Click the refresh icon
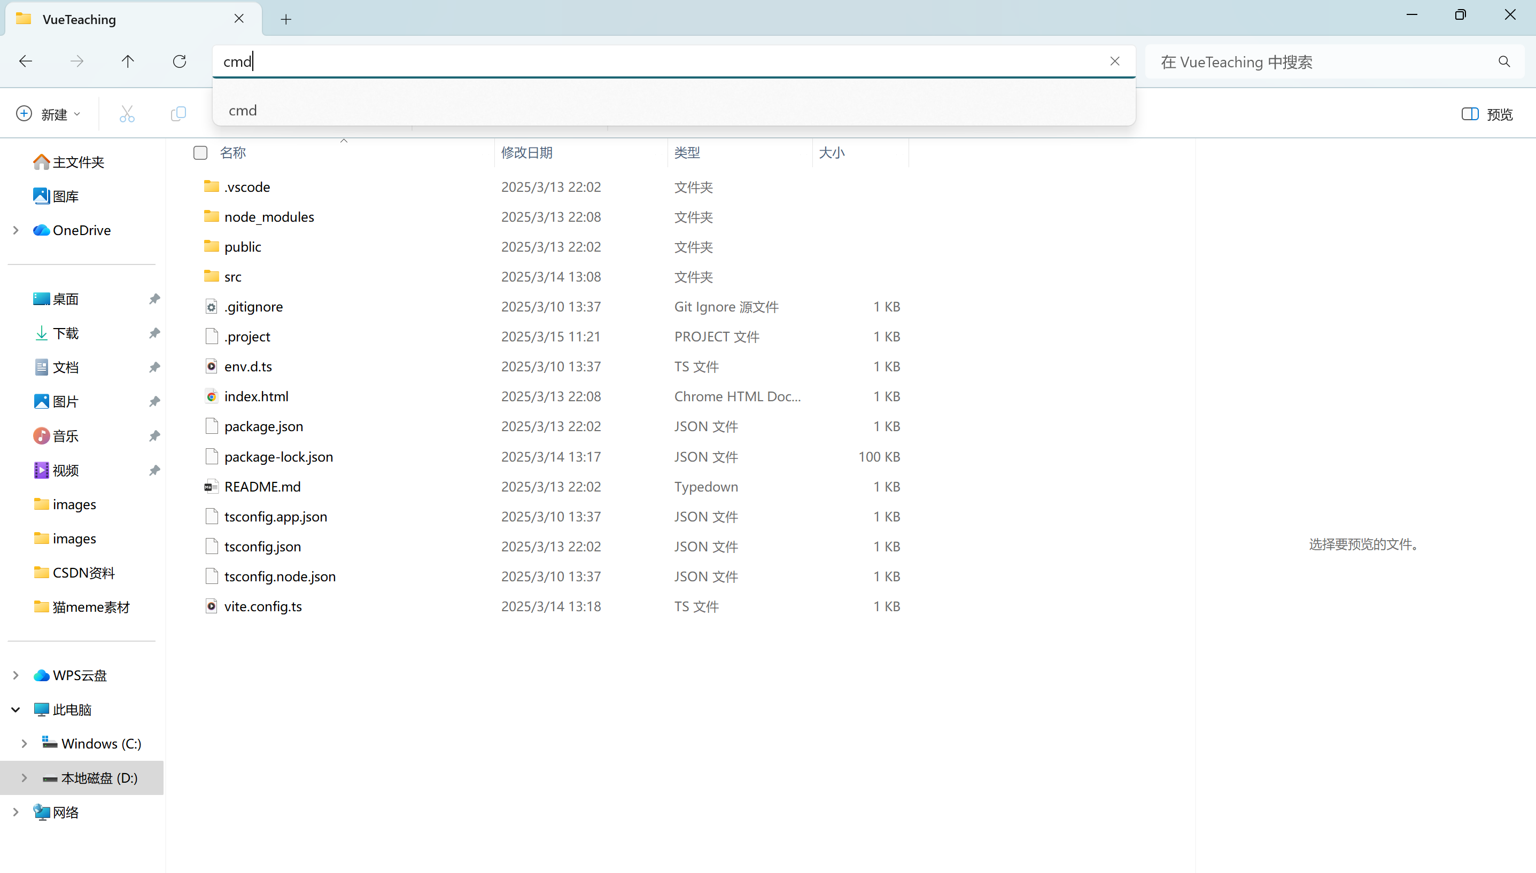Image resolution: width=1536 pixels, height=873 pixels. point(180,61)
